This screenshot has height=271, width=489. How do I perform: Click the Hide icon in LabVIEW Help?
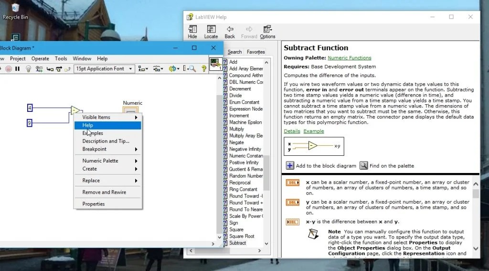point(192,32)
